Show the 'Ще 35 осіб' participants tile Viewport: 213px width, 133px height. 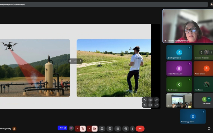[x=203, y=101]
